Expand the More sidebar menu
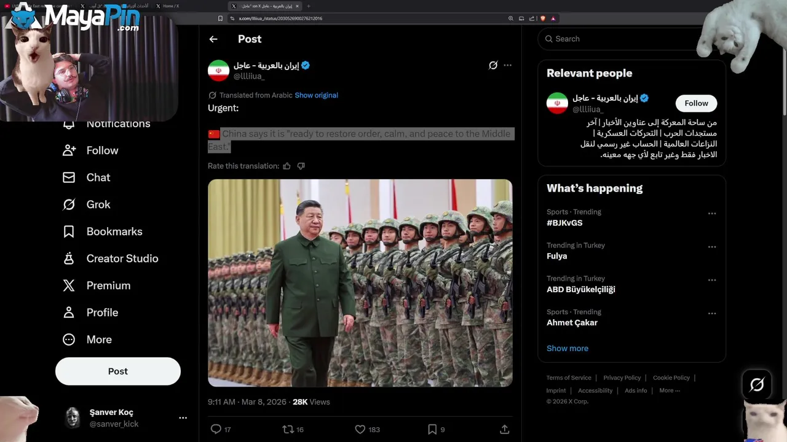This screenshot has width=787, height=442. [87, 339]
